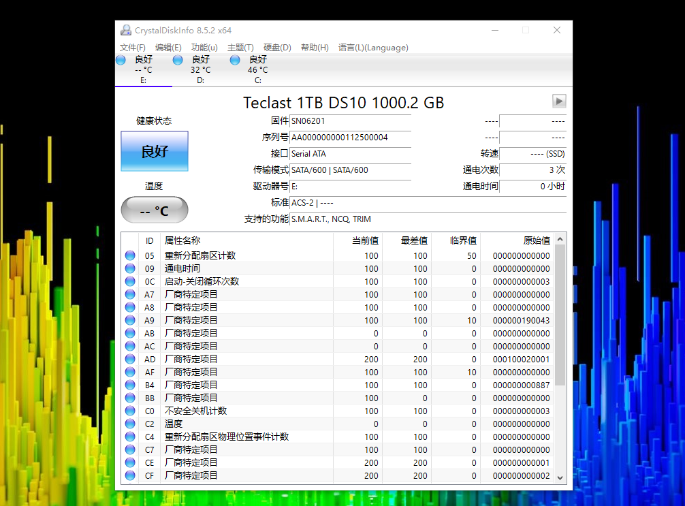
Task: Click the S.M.A.R.T., NCQ, TRIM features field
Action: (x=428, y=219)
